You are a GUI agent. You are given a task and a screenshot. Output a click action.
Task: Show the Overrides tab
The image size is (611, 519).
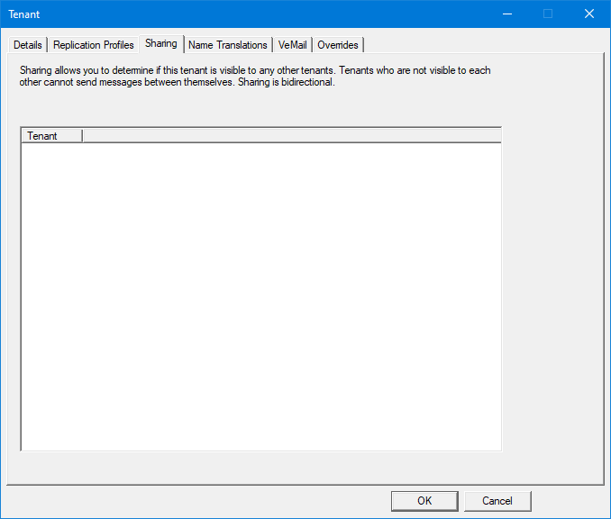(x=338, y=45)
